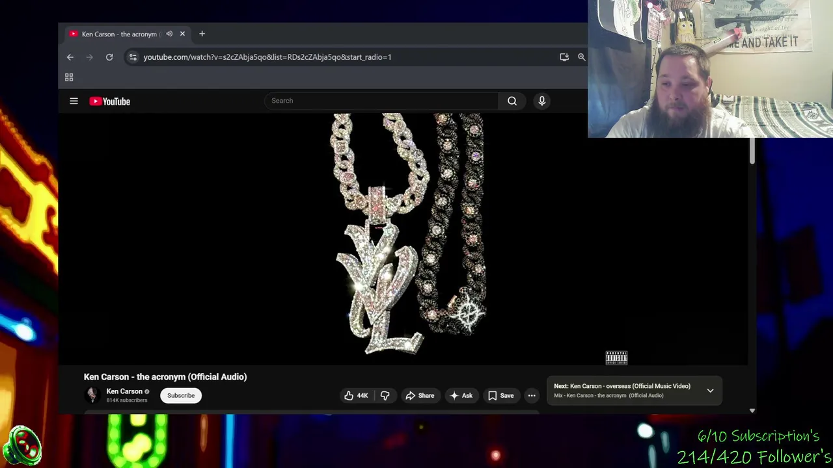Click the video title Ken Carson - the acronym
The width and height of the screenshot is (833, 468).
(165, 377)
